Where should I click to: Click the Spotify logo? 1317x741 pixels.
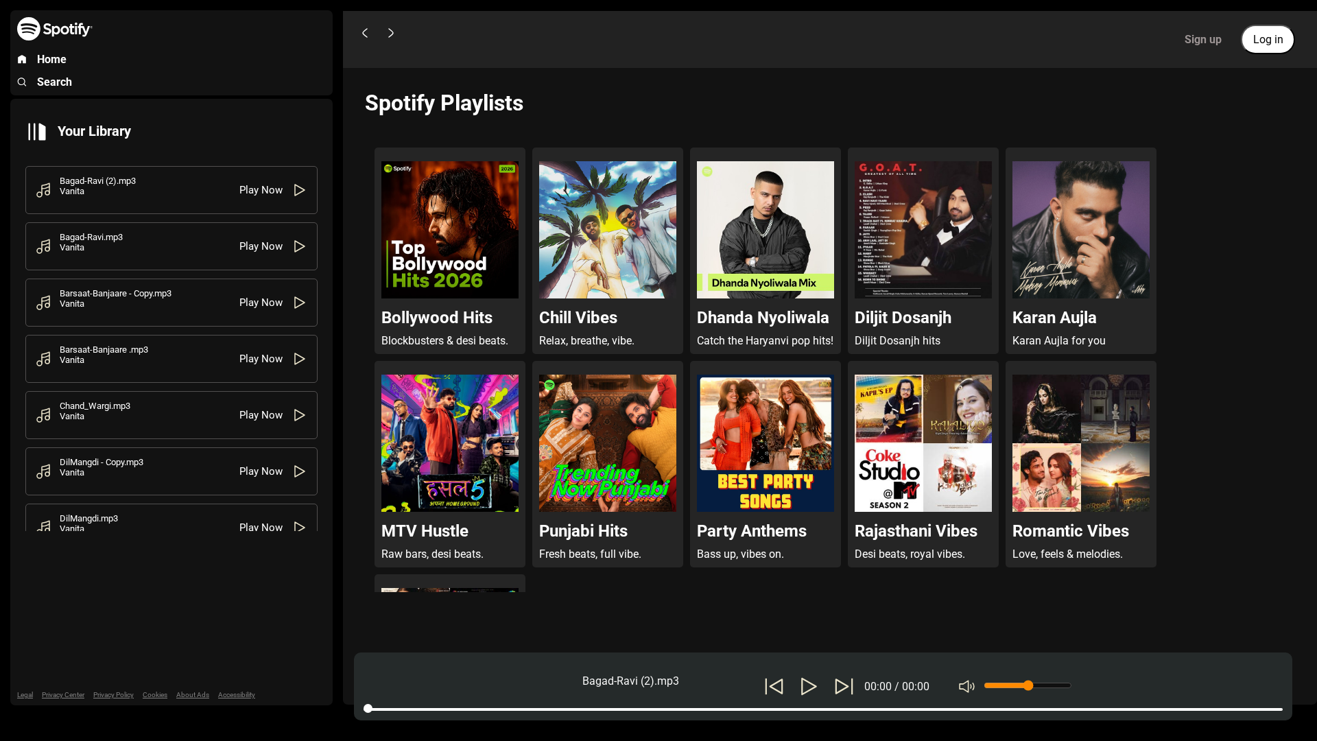(x=55, y=29)
